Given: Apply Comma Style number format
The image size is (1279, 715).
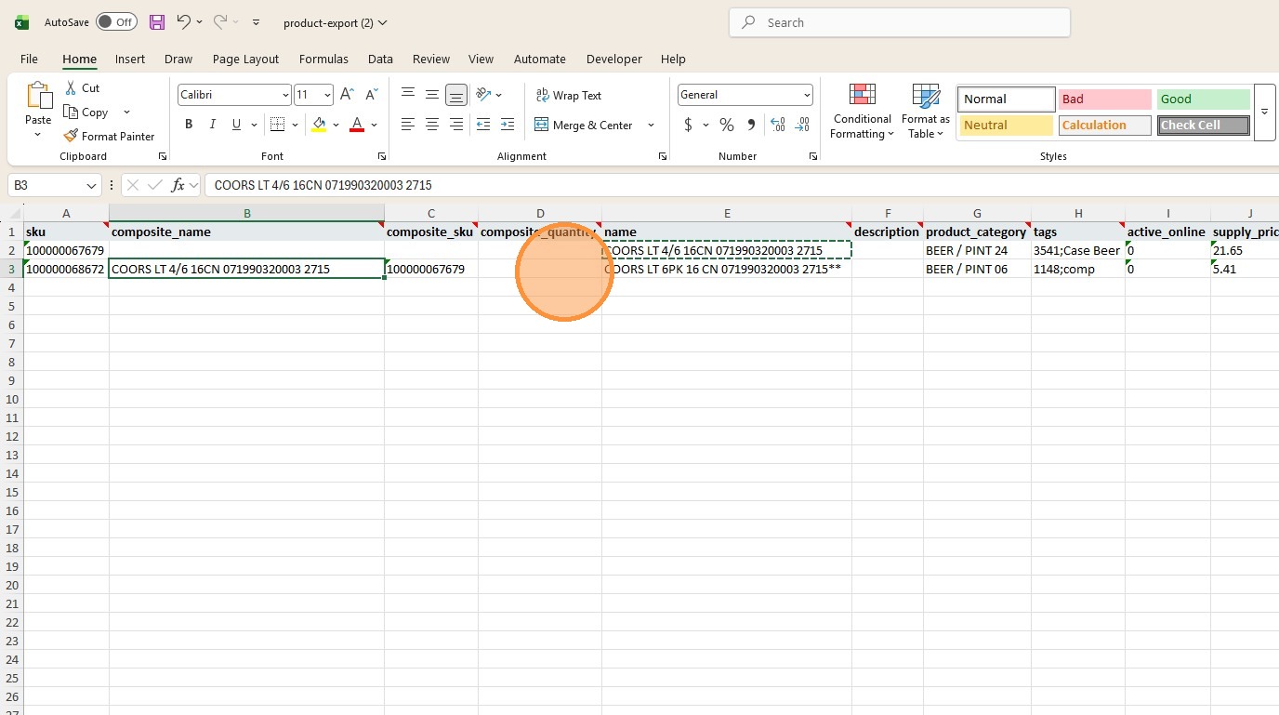Looking at the screenshot, I should (751, 125).
